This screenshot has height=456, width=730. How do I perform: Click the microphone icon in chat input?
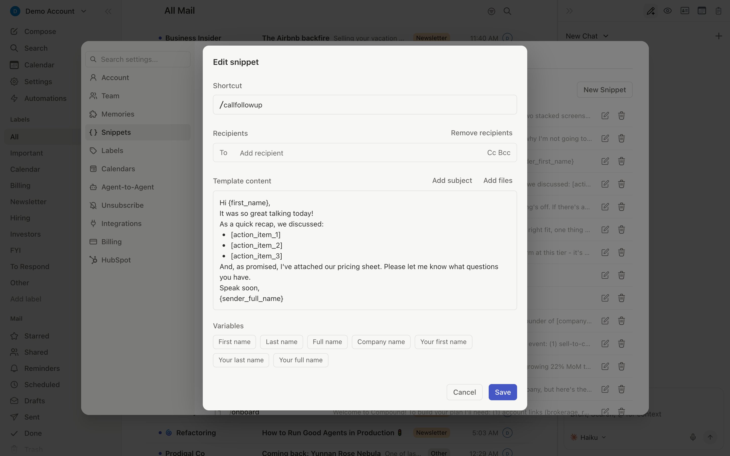(x=693, y=437)
